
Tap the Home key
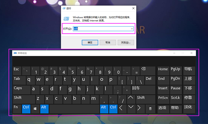point(163,71)
